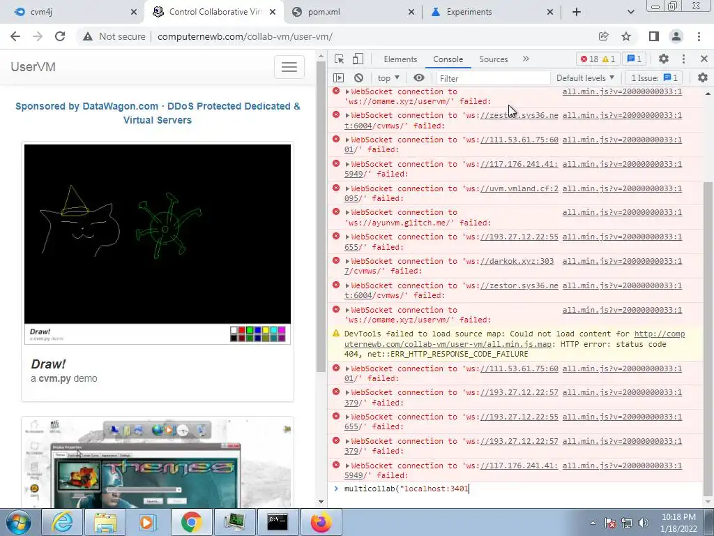Launch Internet Explorer from the taskbar
The image size is (714, 536).
(61, 522)
